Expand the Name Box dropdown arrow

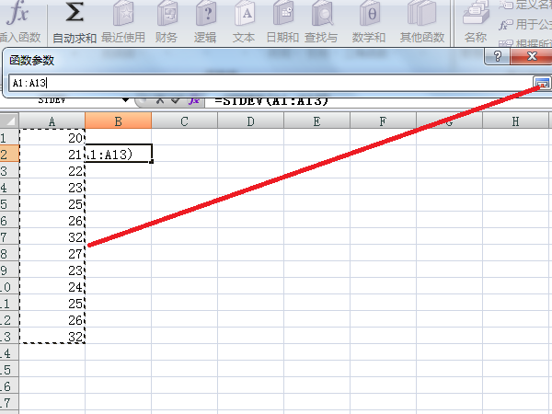coord(126,99)
